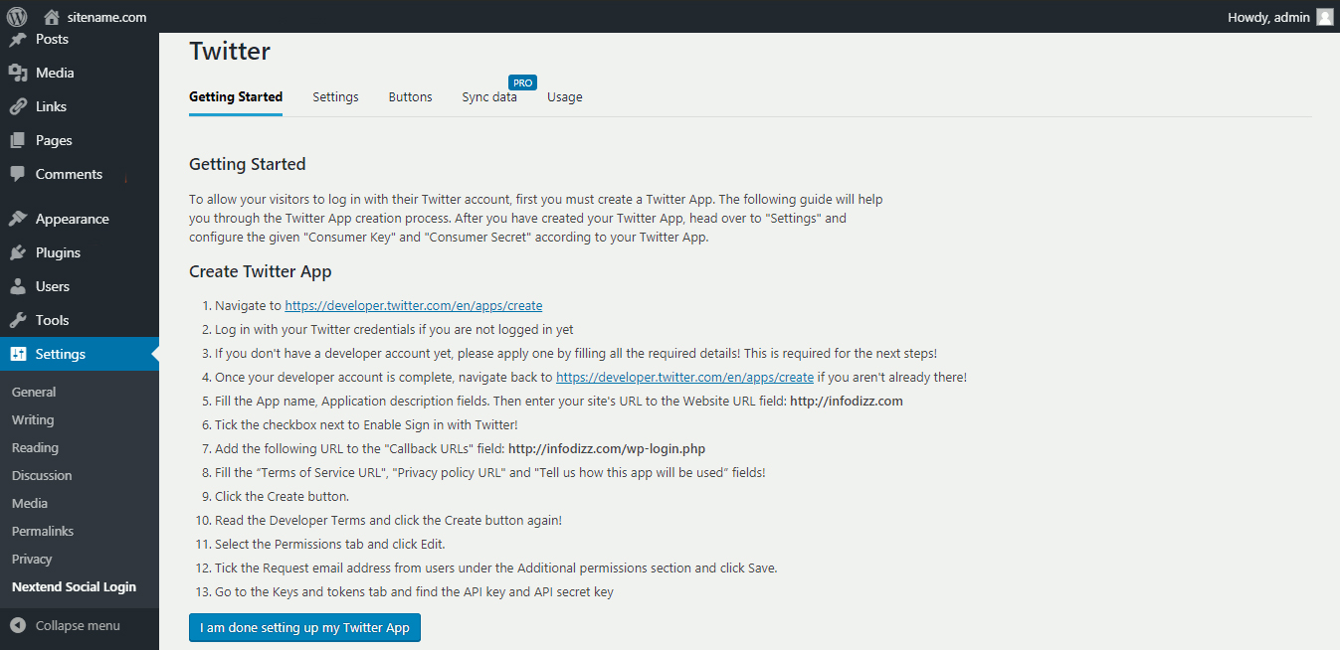Screen dimensions: 1340x650
Task: Open the developer.twitter.com link in step 1
Action: (414, 305)
